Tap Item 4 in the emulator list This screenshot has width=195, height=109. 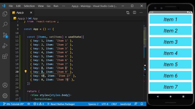point(171,53)
